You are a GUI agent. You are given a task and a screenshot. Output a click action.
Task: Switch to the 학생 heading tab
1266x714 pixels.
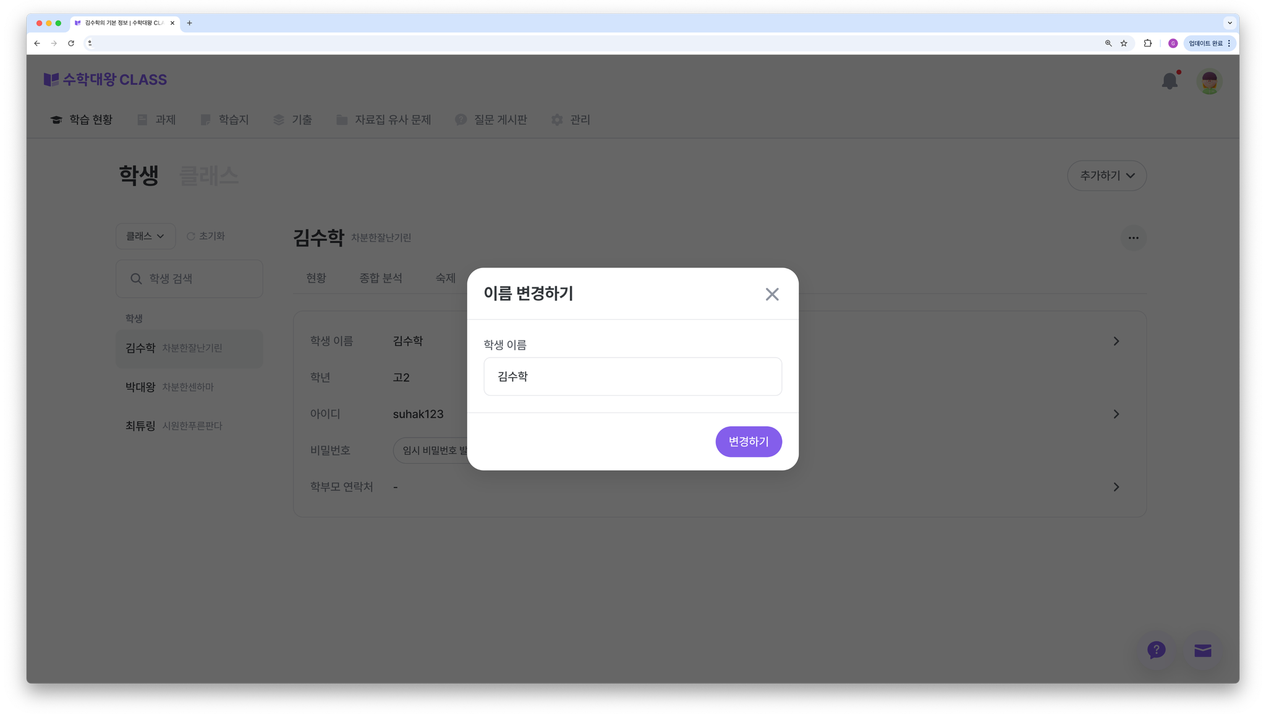pos(139,176)
